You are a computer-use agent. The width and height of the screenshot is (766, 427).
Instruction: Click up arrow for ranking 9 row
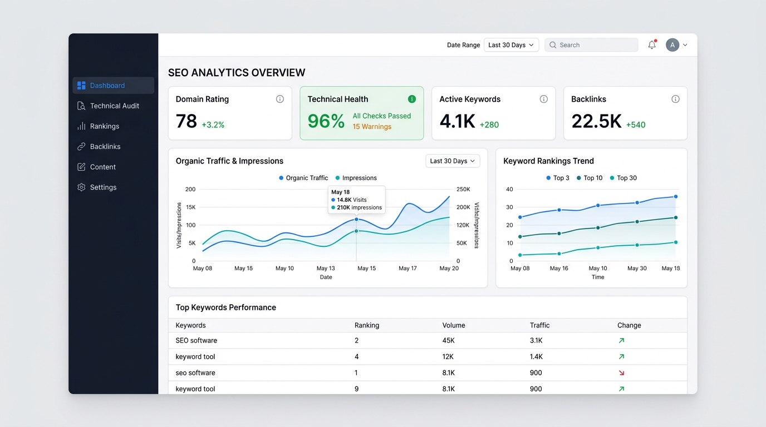pyautogui.click(x=621, y=389)
